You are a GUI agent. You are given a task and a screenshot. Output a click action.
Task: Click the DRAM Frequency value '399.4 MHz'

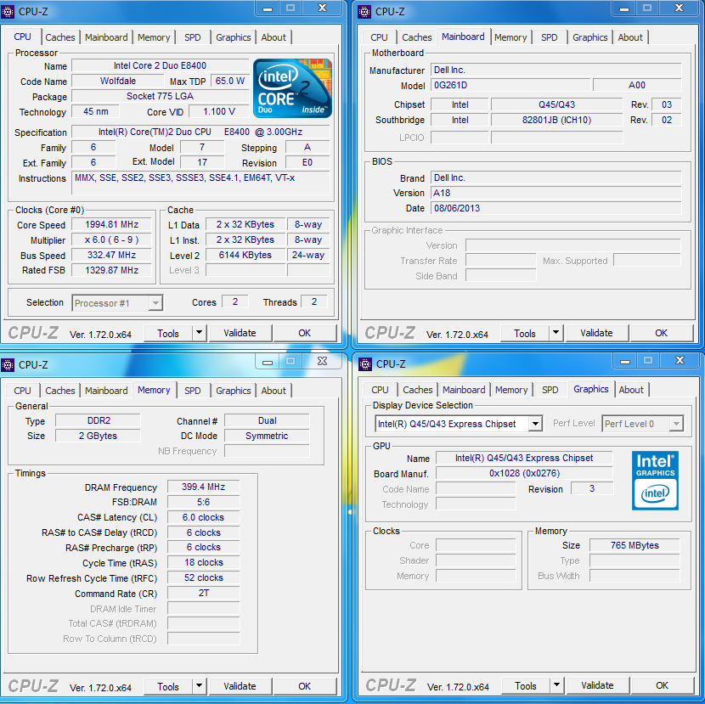tap(204, 487)
